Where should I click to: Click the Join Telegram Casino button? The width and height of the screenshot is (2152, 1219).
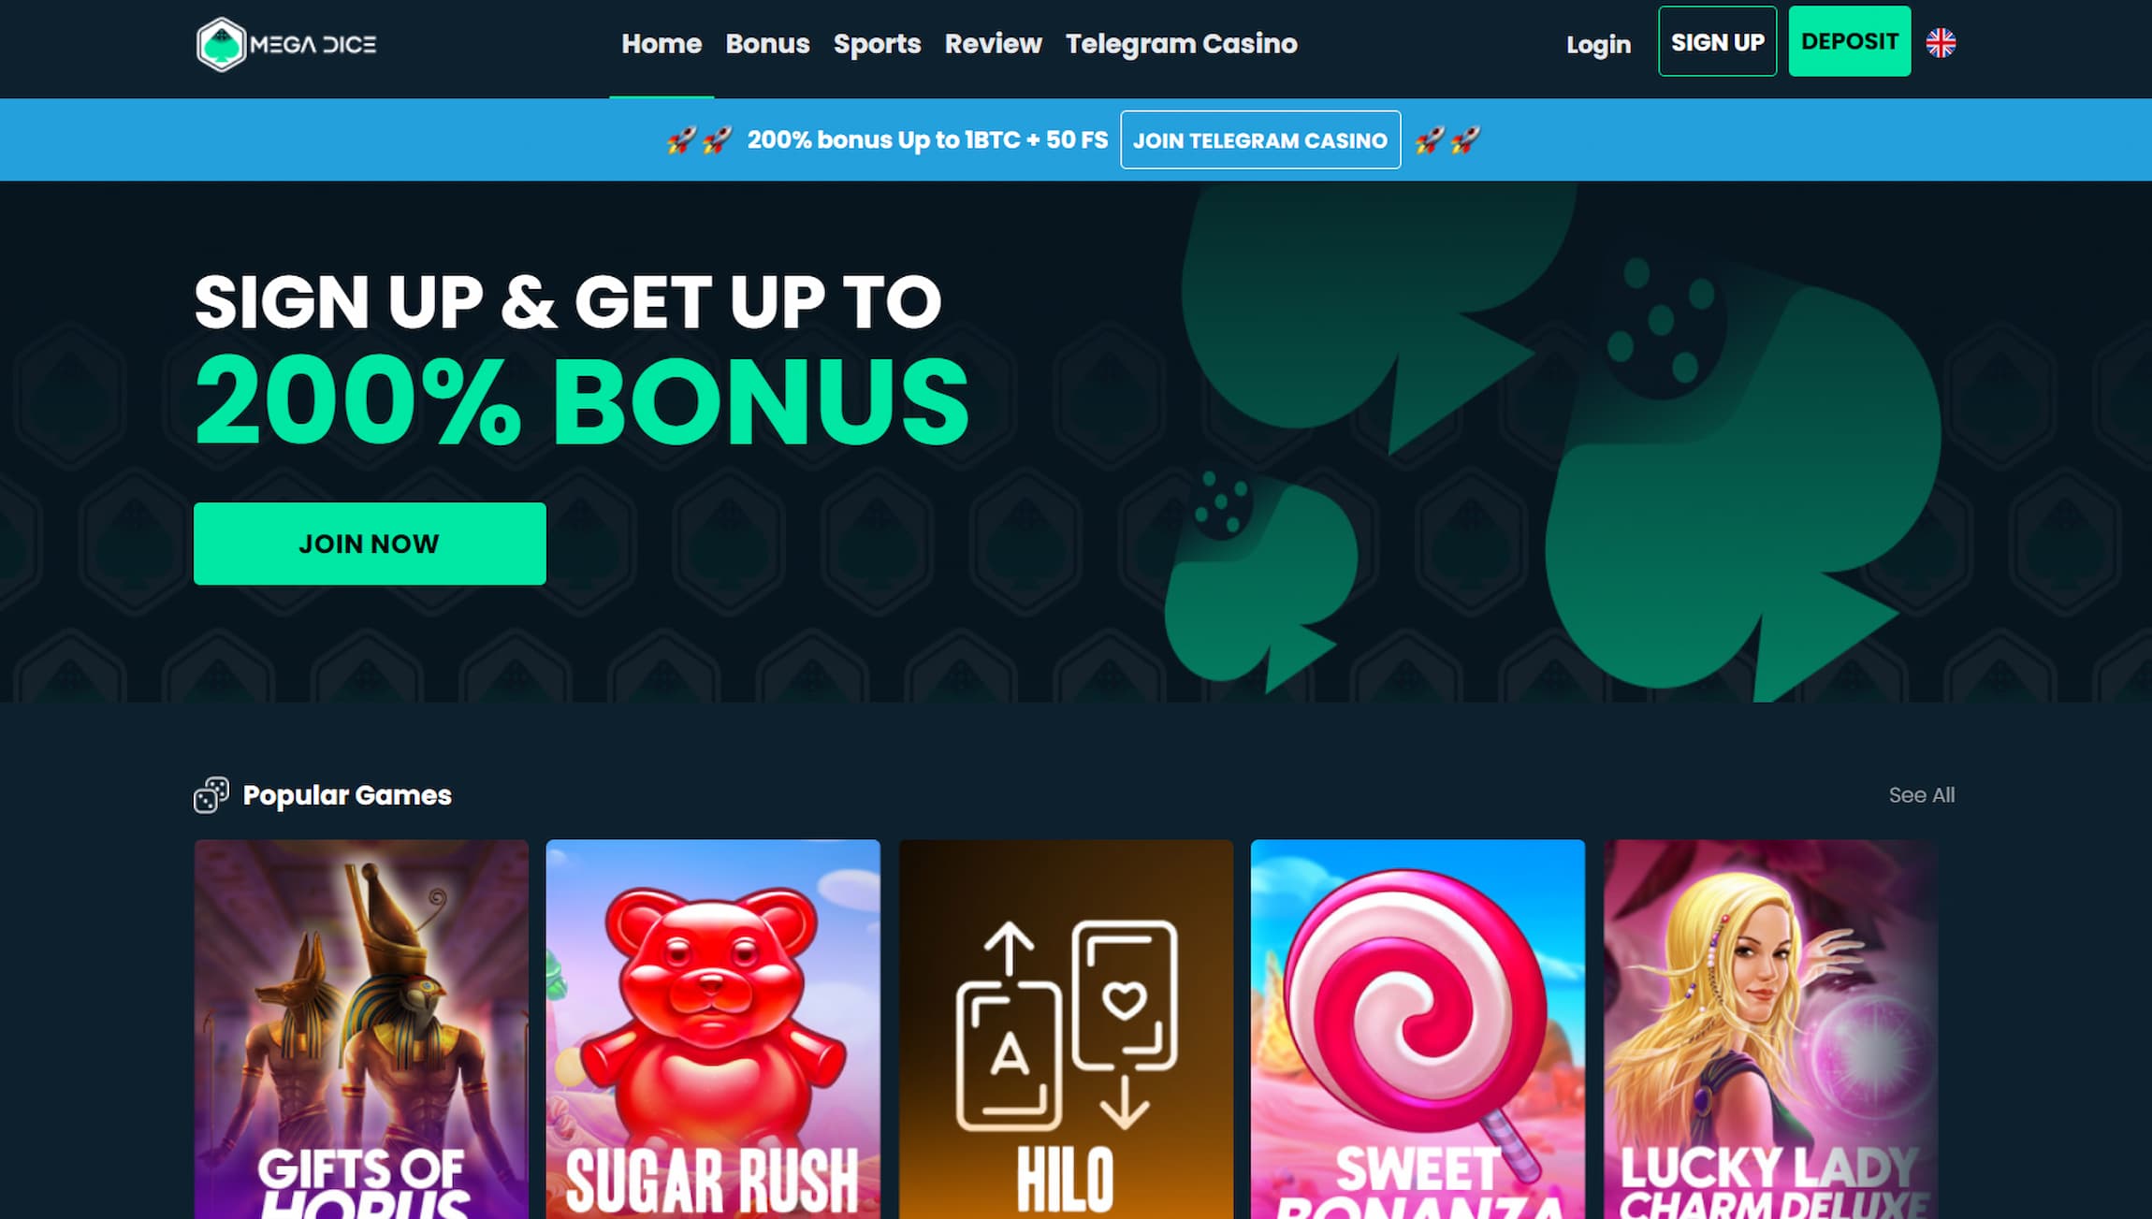pos(1260,140)
